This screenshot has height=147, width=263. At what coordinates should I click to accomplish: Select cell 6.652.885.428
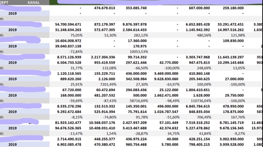coord(198,24)
